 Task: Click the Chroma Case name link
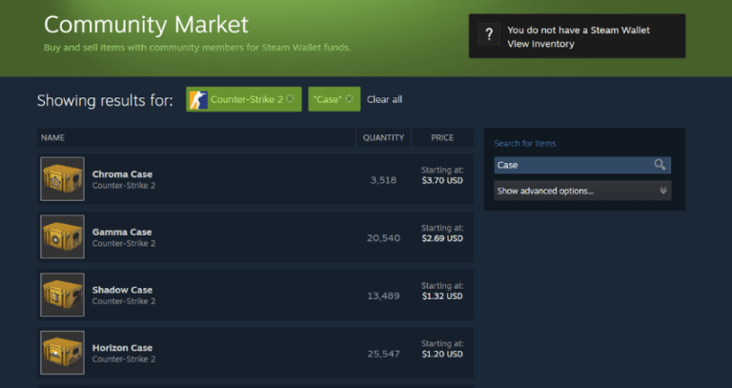(x=122, y=174)
